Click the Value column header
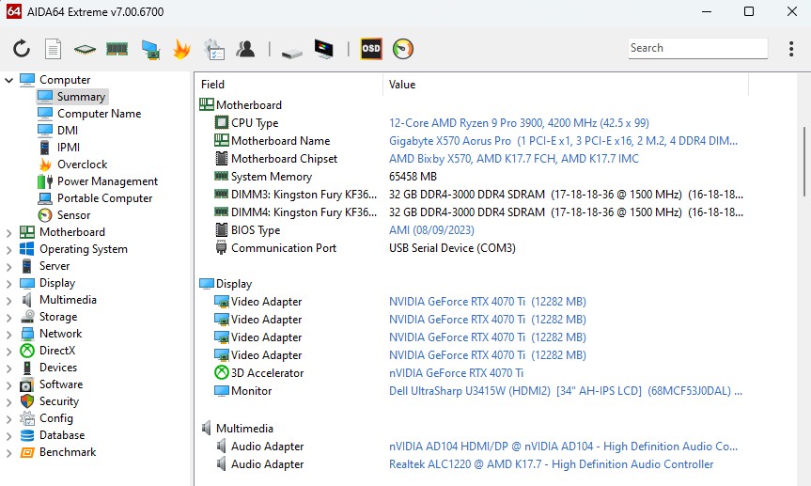Viewport: 811px width, 486px height. pos(402,85)
